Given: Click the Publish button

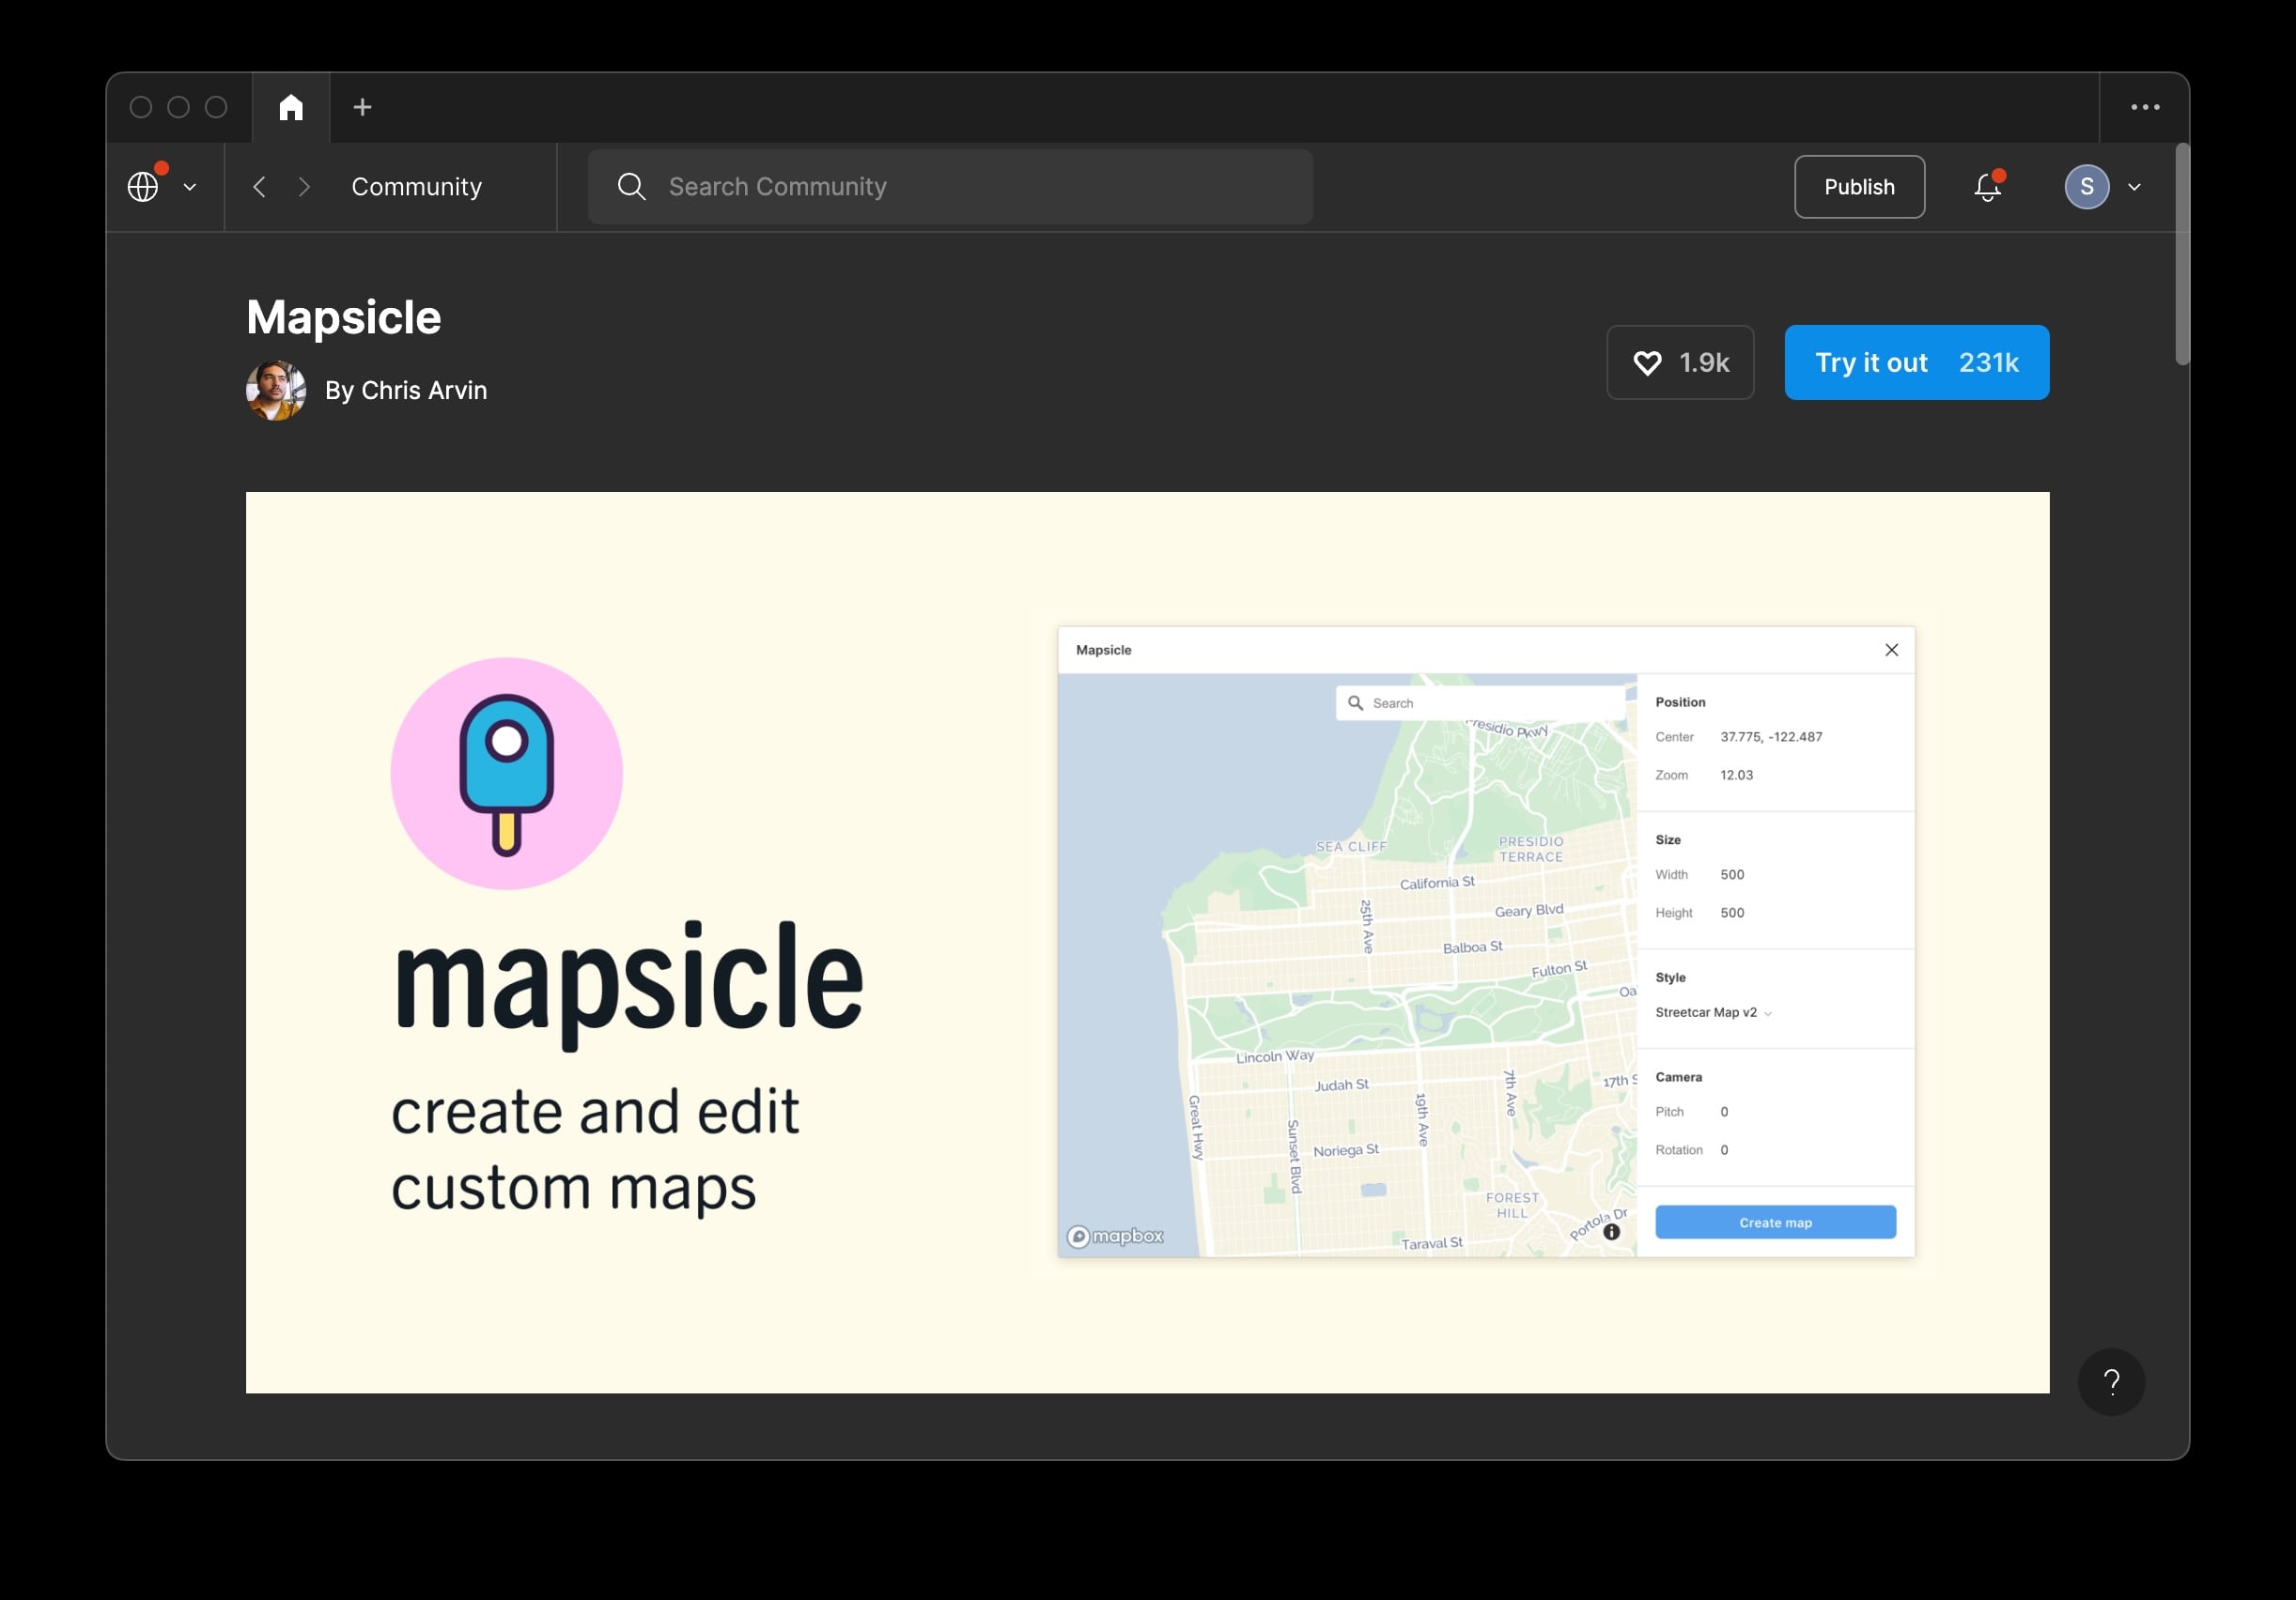Looking at the screenshot, I should pos(1859,187).
